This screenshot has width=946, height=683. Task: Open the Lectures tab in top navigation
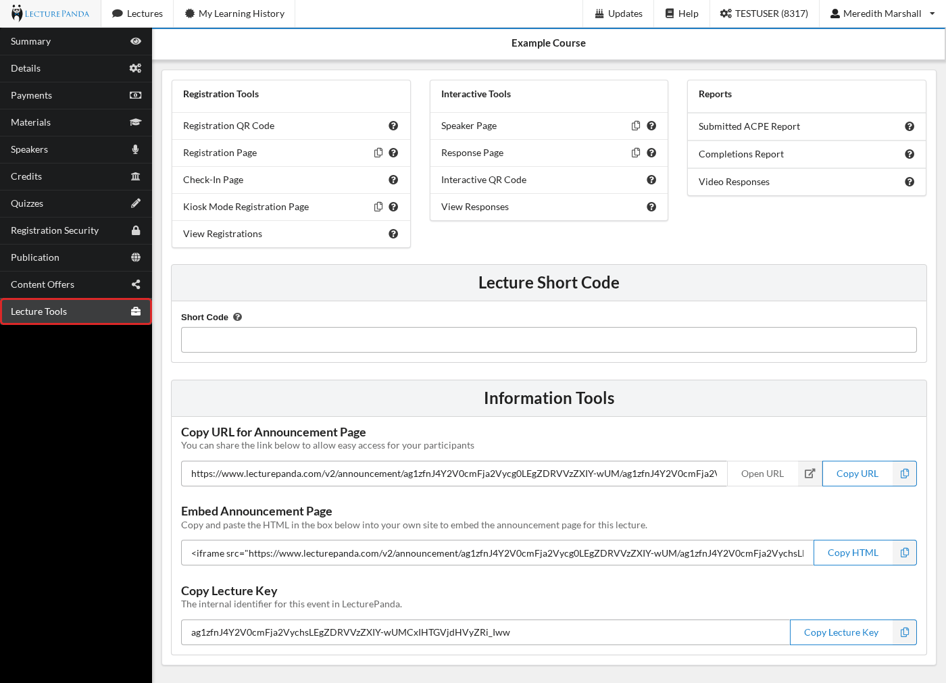pyautogui.click(x=137, y=14)
